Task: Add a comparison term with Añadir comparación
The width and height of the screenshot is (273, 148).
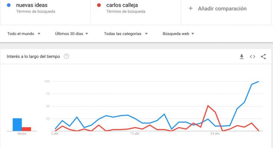Action: coord(222,9)
